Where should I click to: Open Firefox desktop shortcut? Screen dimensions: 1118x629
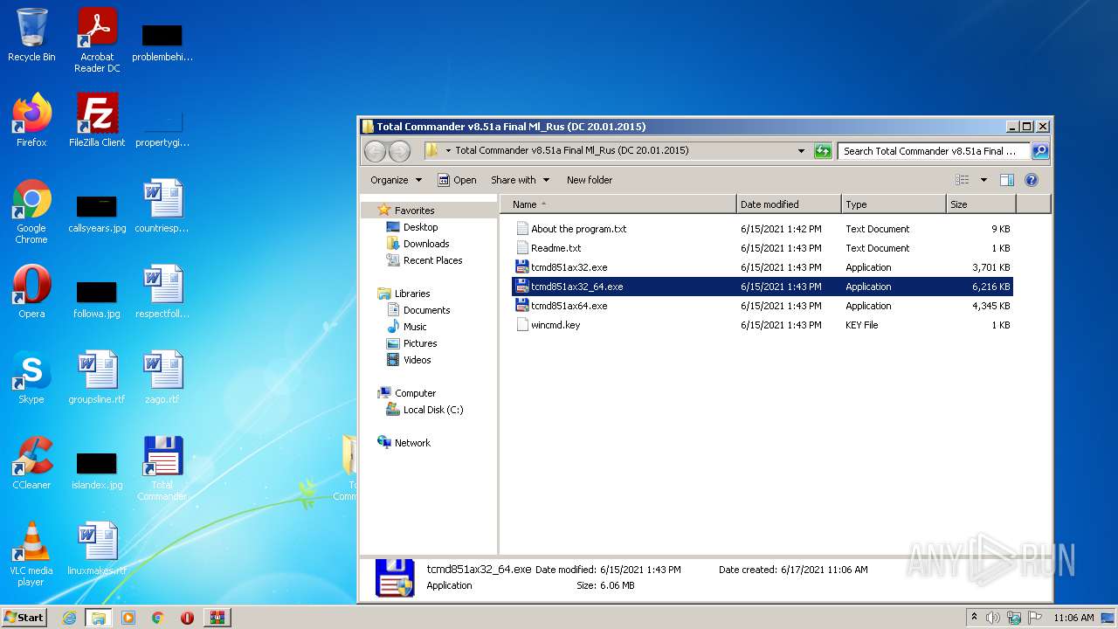pyautogui.click(x=31, y=121)
